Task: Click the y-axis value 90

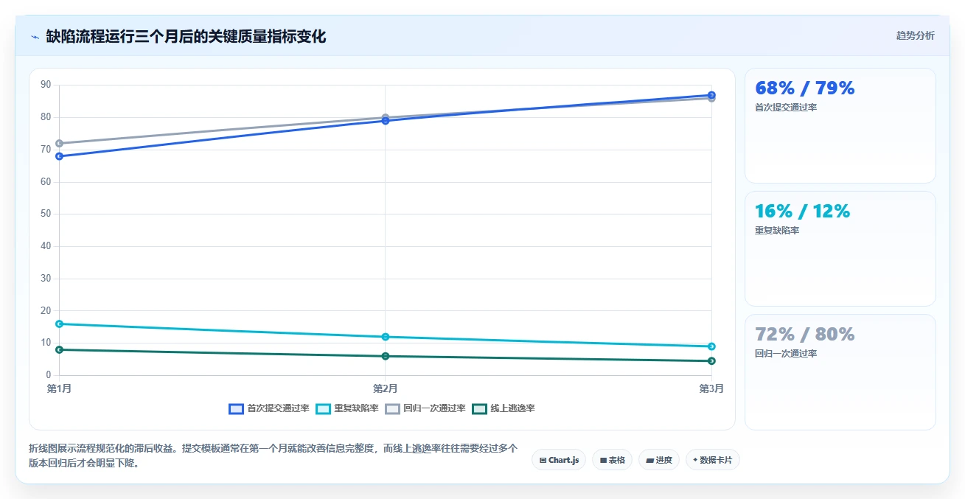Action: [46, 85]
